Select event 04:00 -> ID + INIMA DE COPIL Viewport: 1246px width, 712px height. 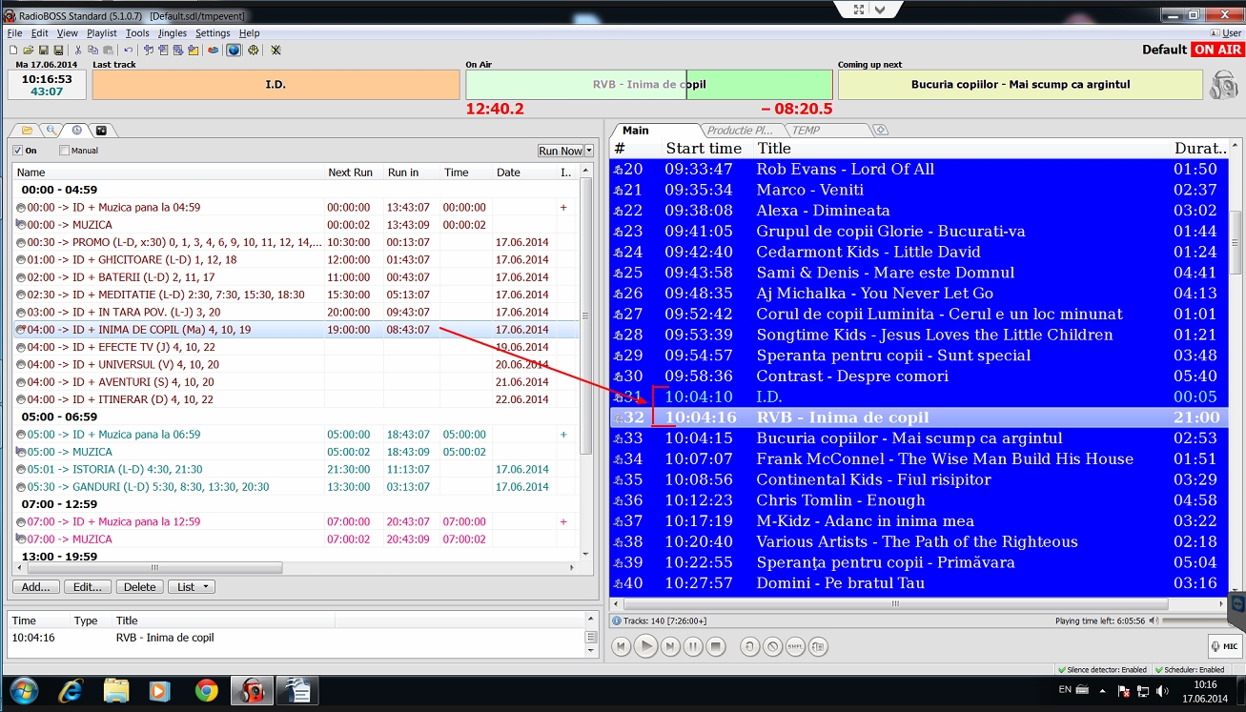[296, 330]
